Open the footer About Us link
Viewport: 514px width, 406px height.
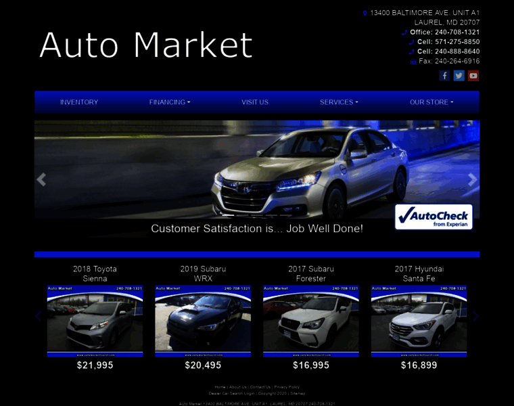[x=237, y=387]
